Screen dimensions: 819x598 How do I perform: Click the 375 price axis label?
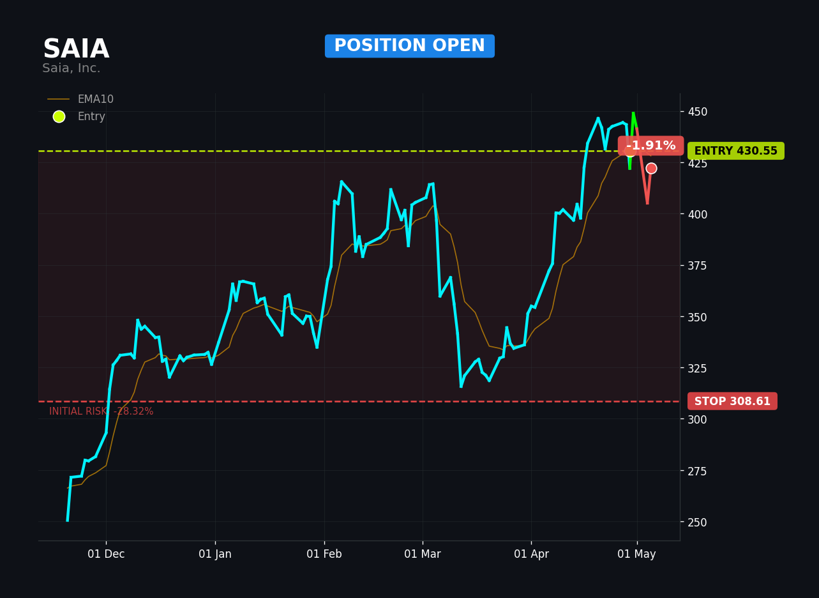click(698, 265)
